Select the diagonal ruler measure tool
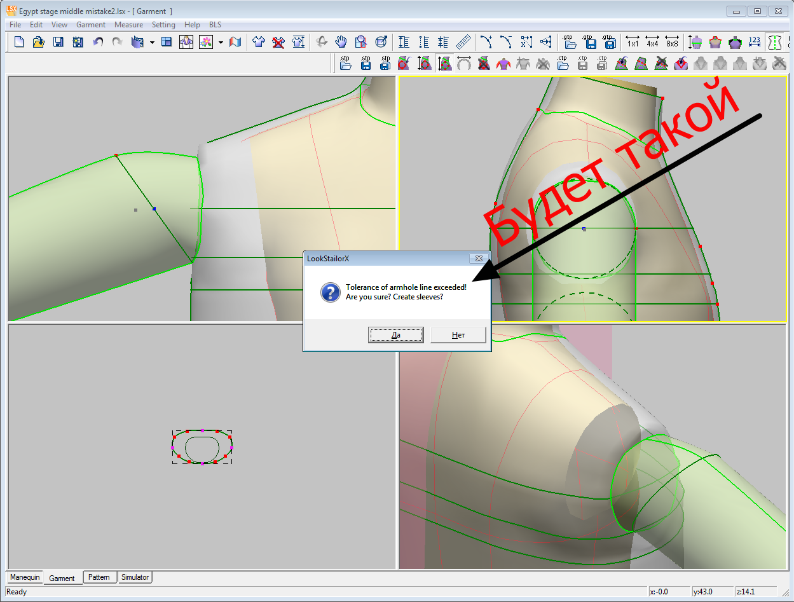 point(463,42)
